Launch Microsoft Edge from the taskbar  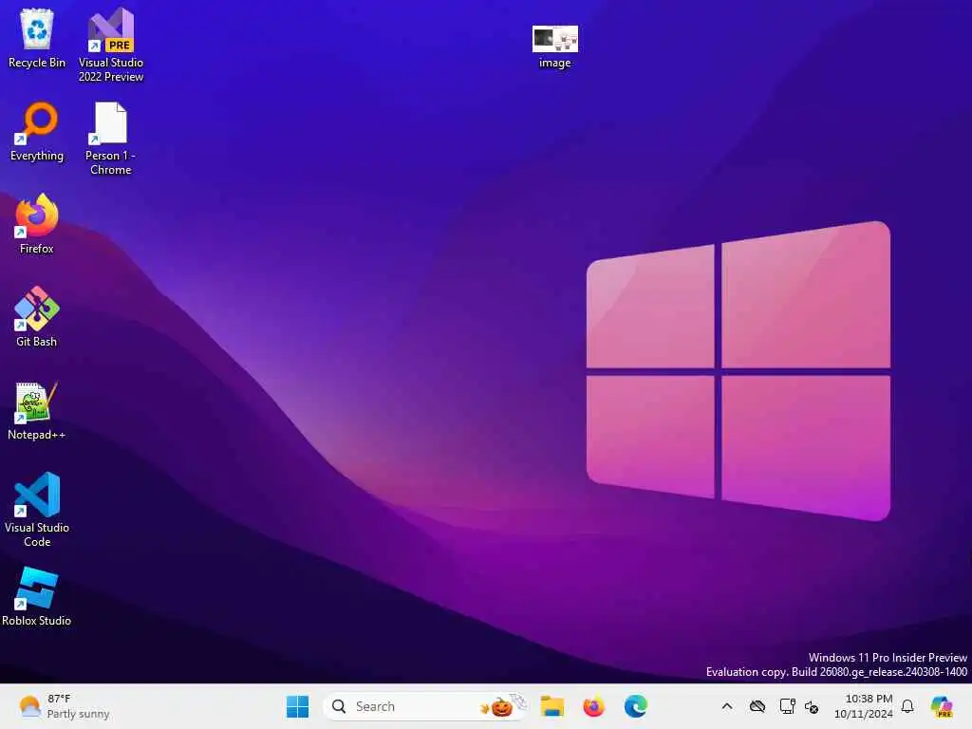coord(636,706)
